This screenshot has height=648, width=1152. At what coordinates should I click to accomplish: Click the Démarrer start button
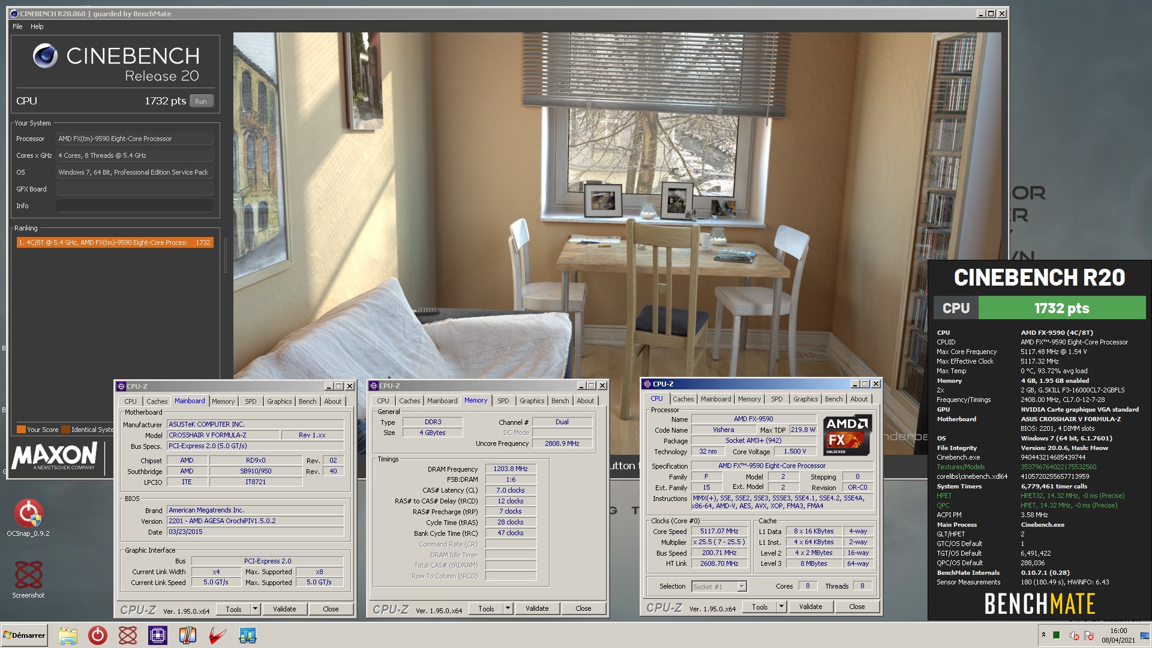(x=24, y=635)
